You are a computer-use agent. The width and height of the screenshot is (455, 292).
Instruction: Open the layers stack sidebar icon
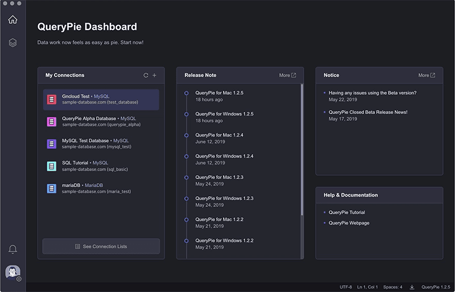click(x=13, y=43)
